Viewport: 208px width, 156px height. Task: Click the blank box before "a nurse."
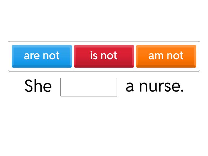coord(89,87)
